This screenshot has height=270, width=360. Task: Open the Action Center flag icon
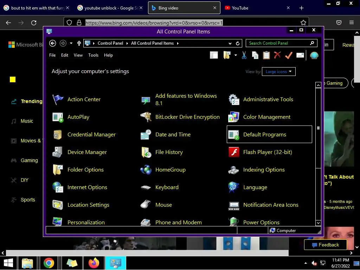pos(58,99)
